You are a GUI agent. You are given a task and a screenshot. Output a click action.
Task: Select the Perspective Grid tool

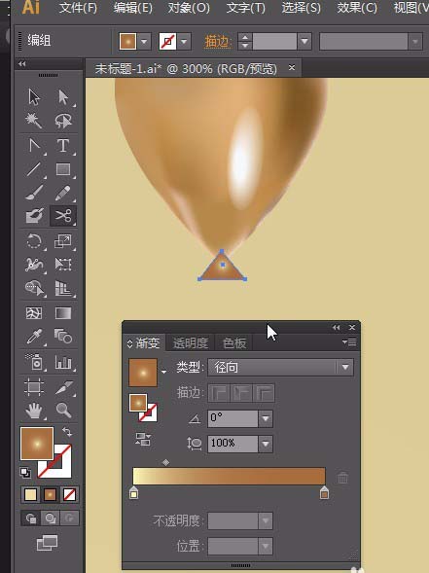(x=63, y=288)
